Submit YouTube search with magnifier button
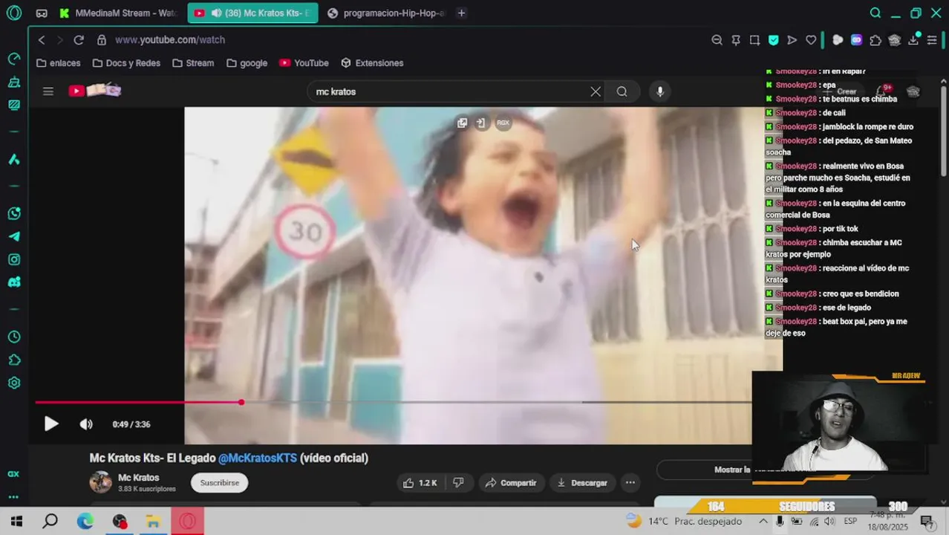The height and width of the screenshot is (535, 949). click(x=622, y=91)
